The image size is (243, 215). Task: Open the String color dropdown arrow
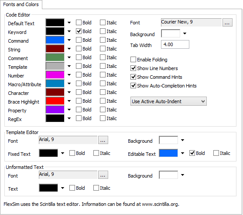69,49
